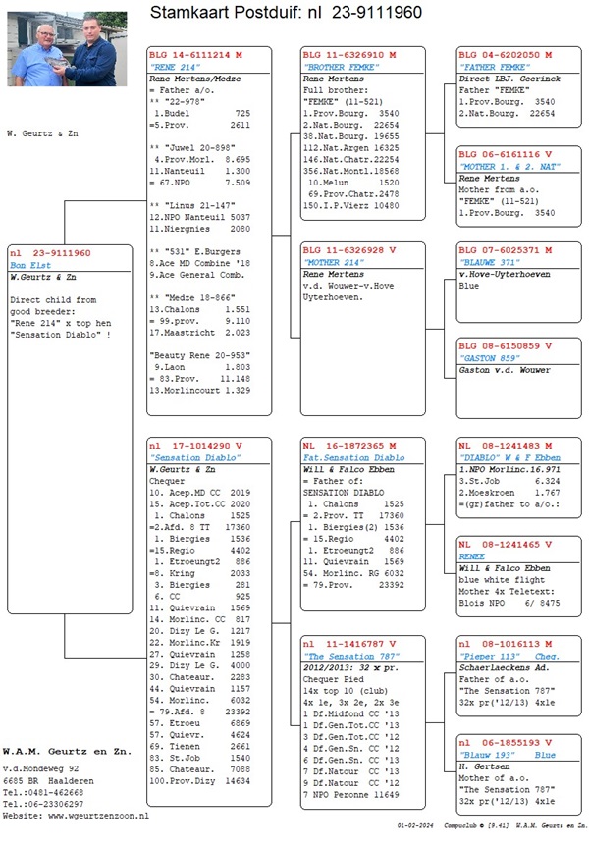Image resolution: width=589 pixels, height=845 pixels.
Task: Click the name 'Pieper 113'
Action: pyautogui.click(x=489, y=656)
